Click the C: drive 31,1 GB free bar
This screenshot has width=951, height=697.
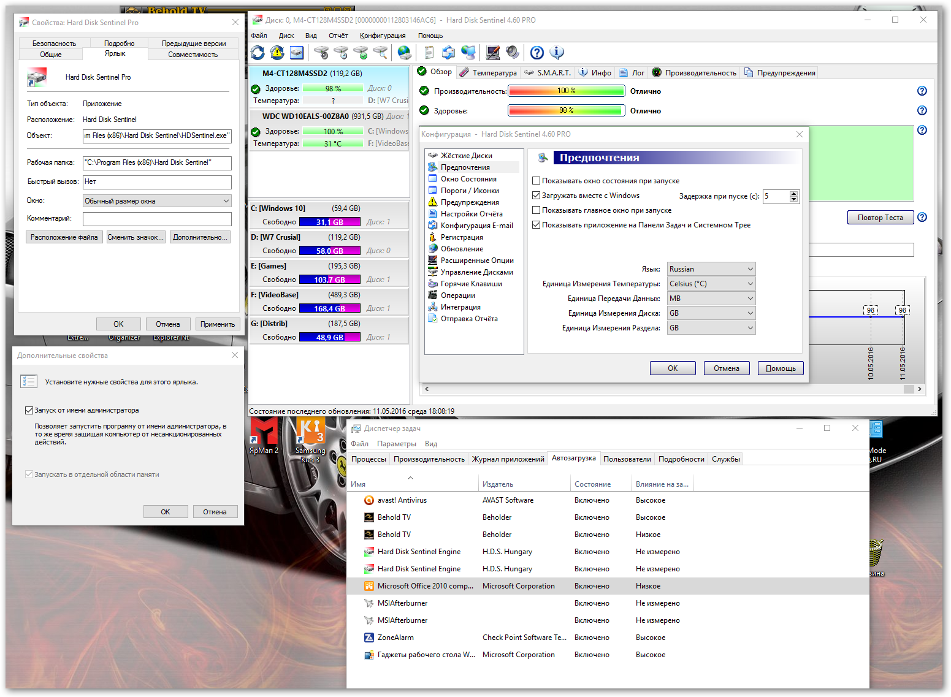pyautogui.click(x=330, y=222)
